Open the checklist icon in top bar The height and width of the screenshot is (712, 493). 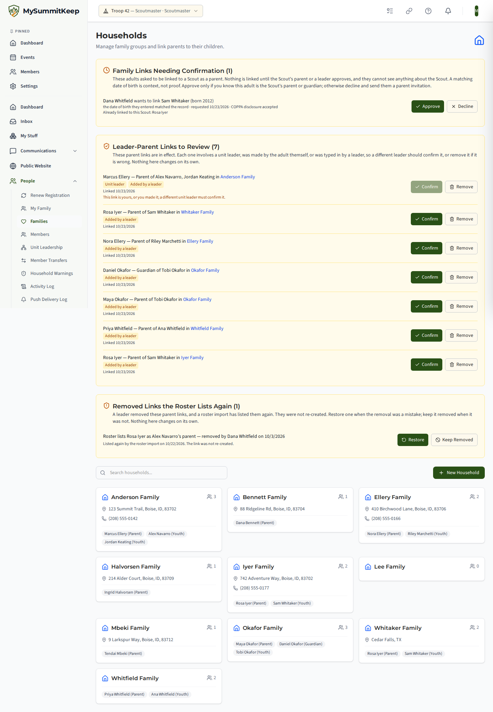coord(390,11)
